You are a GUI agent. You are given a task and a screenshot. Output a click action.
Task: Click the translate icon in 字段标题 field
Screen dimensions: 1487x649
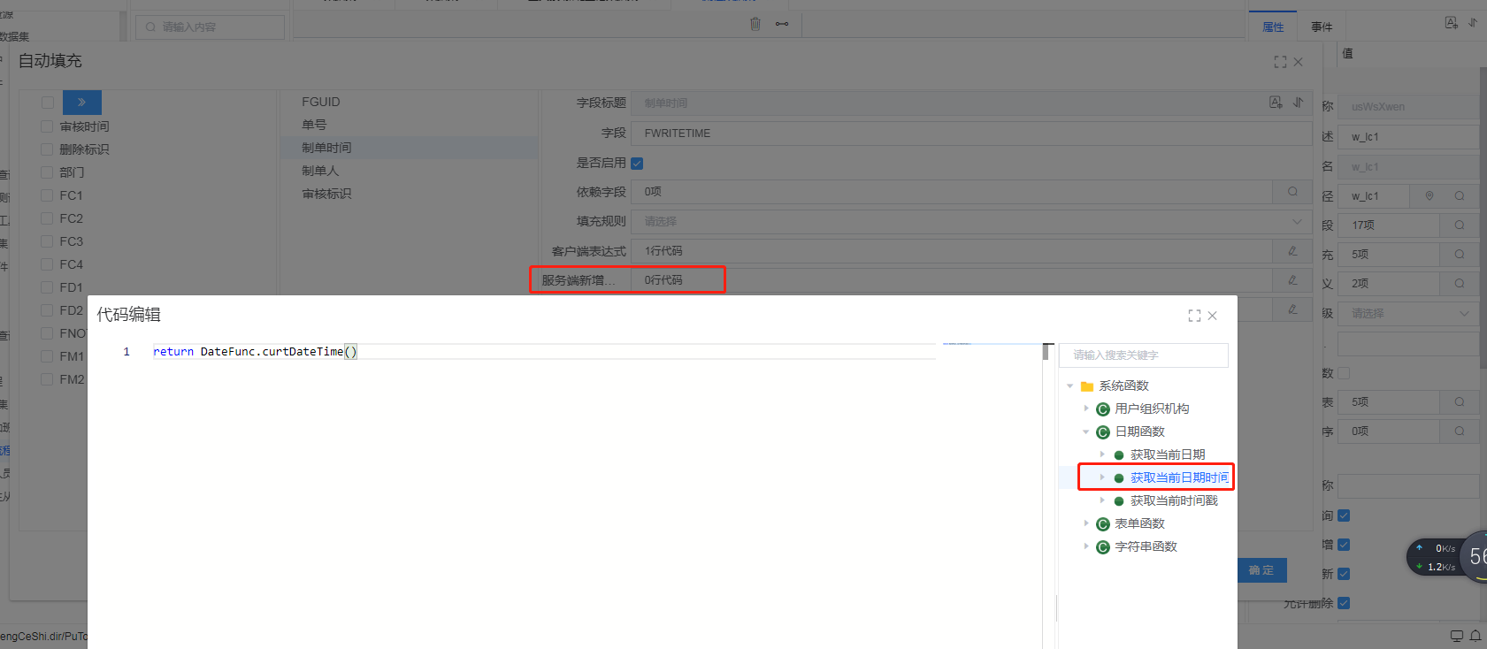pyautogui.click(x=1276, y=103)
